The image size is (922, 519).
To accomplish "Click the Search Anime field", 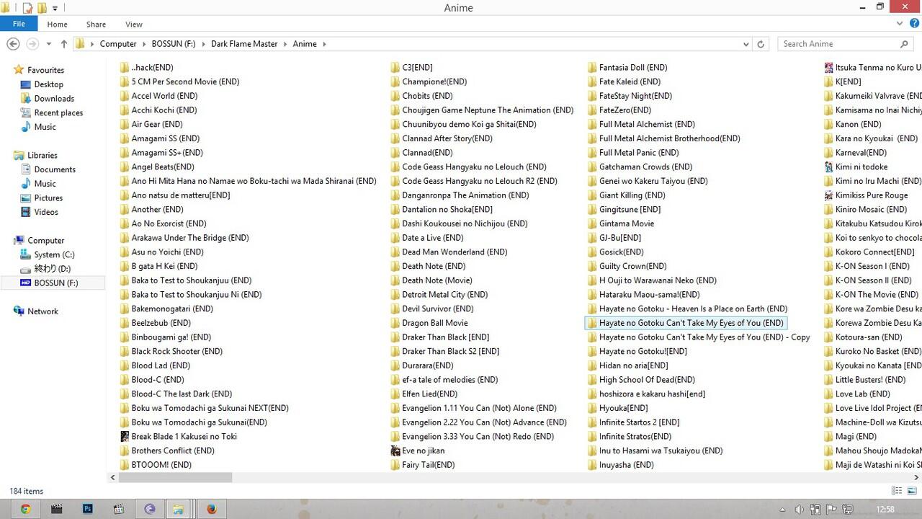I will (x=846, y=44).
